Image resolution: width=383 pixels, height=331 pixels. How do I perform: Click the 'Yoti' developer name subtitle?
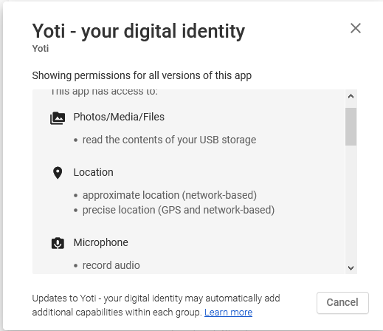coord(41,49)
